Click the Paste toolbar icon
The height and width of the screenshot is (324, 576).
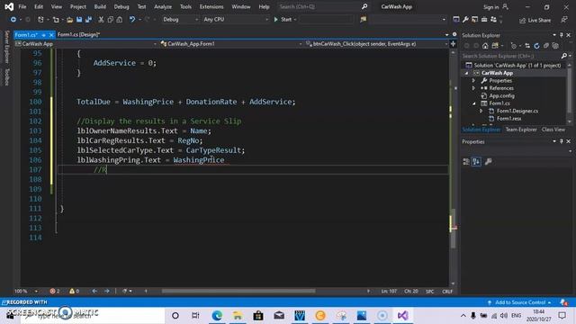coord(120,20)
